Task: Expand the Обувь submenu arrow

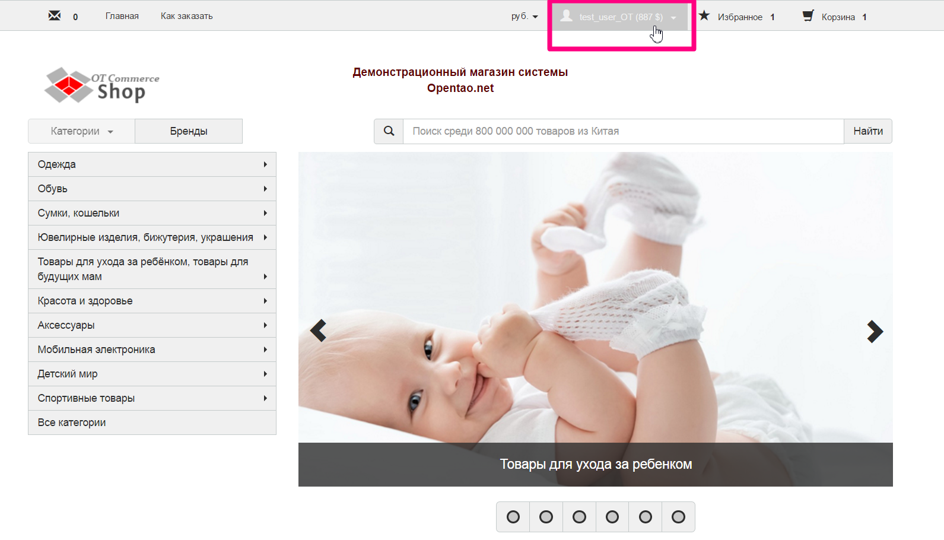Action: 265,189
